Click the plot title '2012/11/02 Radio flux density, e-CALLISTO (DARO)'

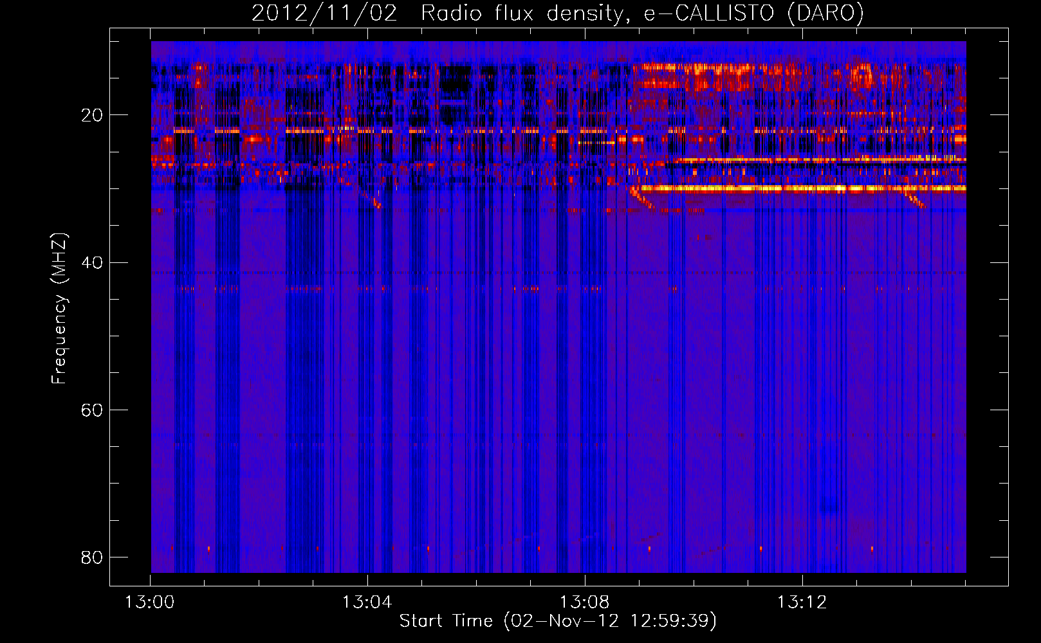(x=558, y=14)
